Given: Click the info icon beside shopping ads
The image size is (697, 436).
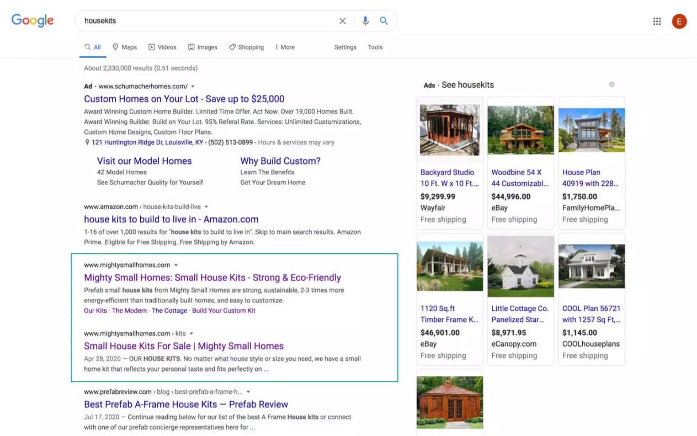Looking at the screenshot, I should (x=611, y=84).
